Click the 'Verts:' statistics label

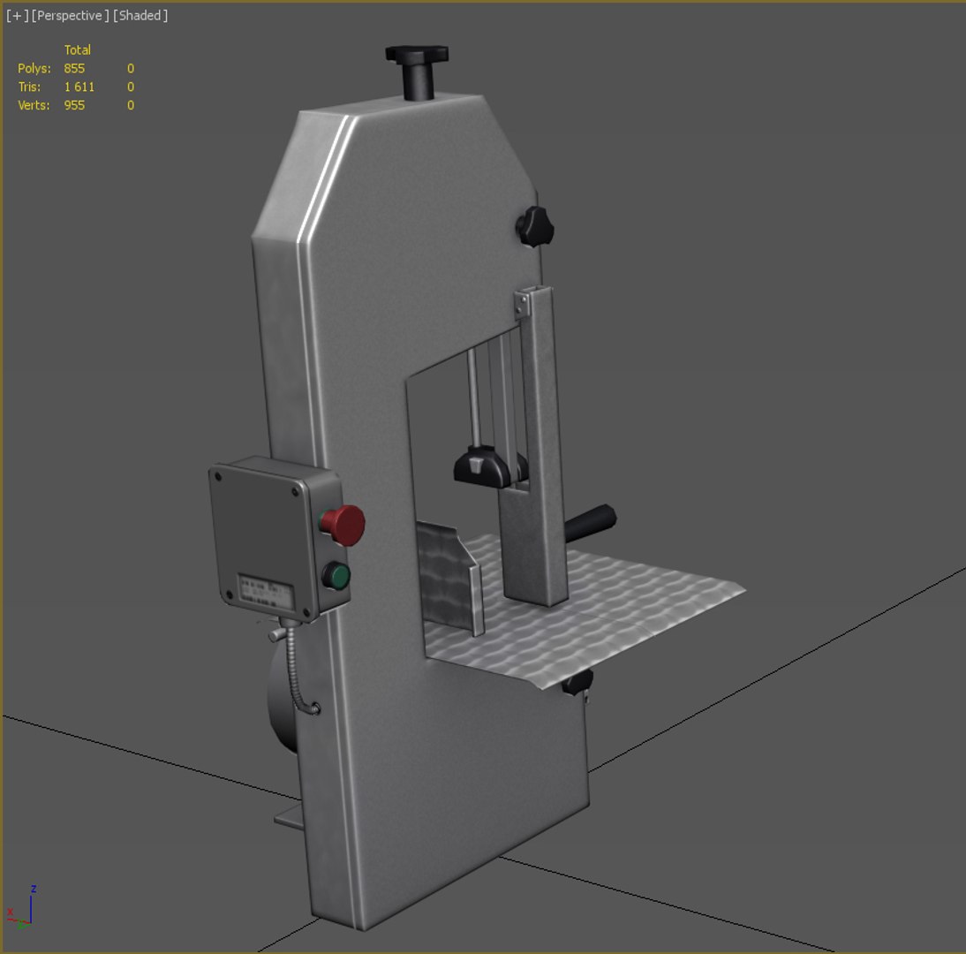tap(34, 105)
